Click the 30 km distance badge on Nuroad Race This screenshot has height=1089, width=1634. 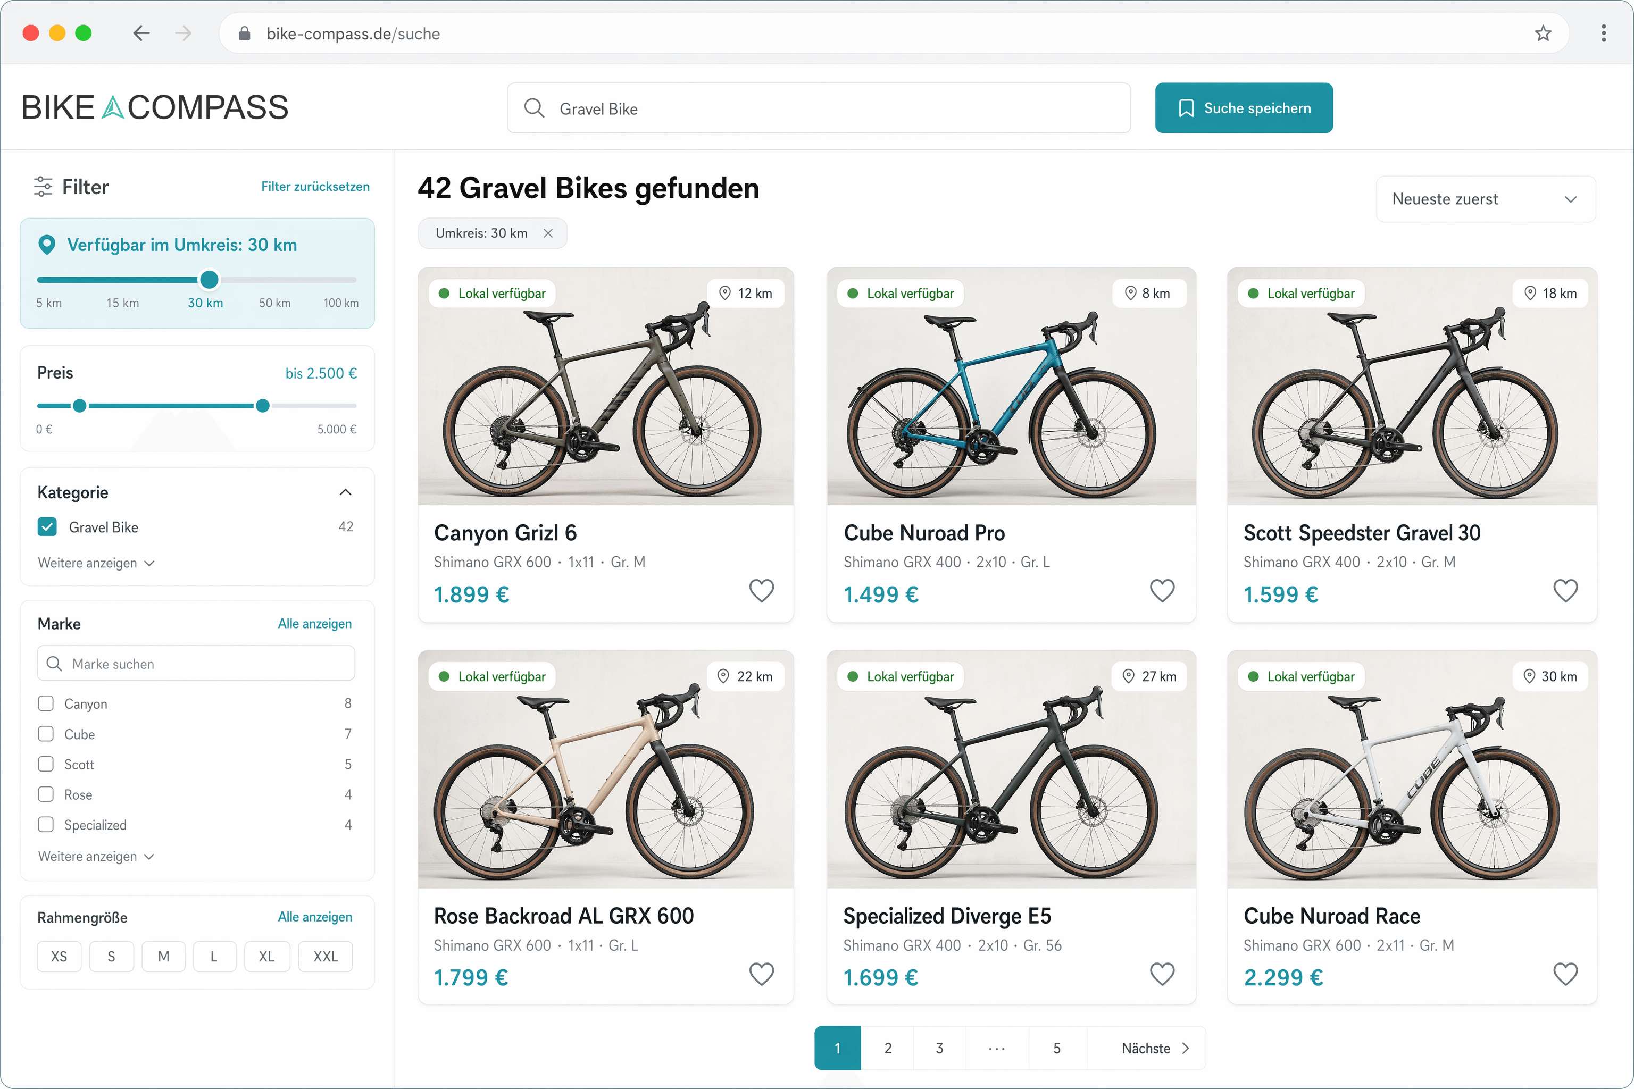point(1550,676)
